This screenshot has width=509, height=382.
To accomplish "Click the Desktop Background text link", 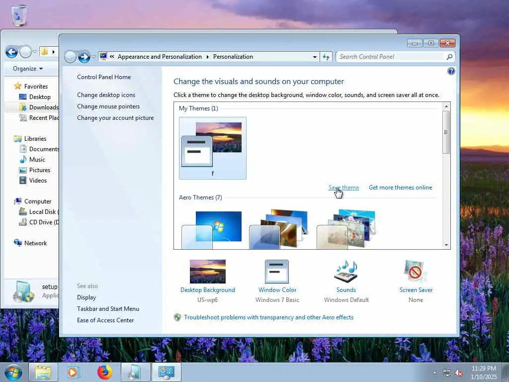I will pyautogui.click(x=208, y=290).
